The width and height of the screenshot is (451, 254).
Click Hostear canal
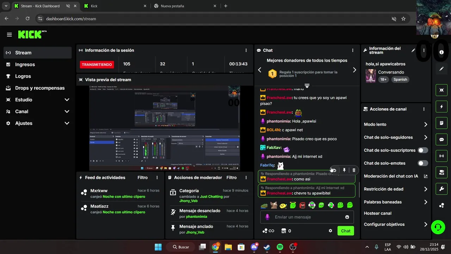point(378,213)
